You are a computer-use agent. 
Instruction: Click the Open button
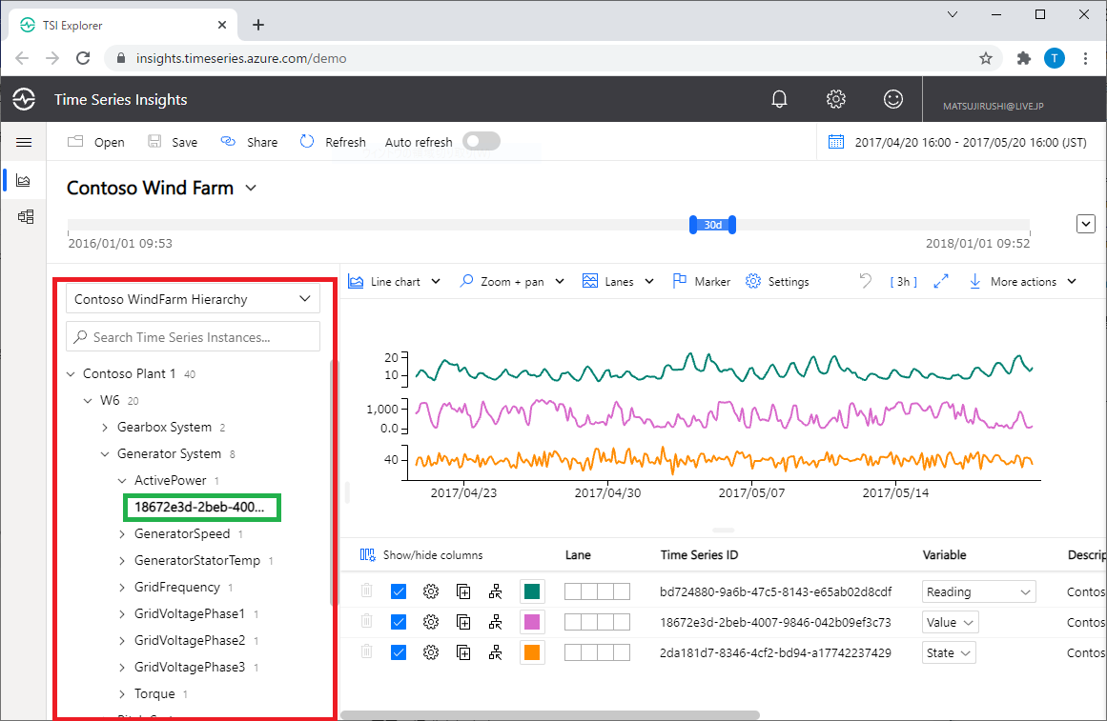[x=96, y=142]
